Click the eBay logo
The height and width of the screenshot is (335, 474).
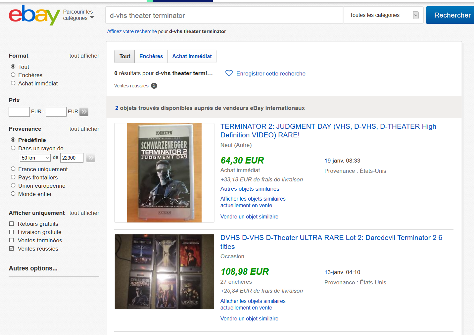point(34,15)
